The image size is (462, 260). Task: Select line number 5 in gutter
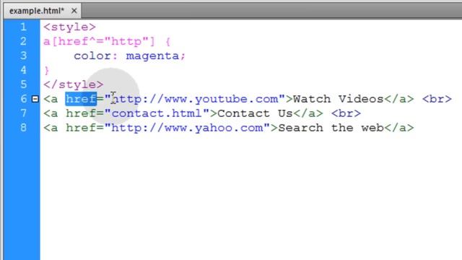click(23, 84)
